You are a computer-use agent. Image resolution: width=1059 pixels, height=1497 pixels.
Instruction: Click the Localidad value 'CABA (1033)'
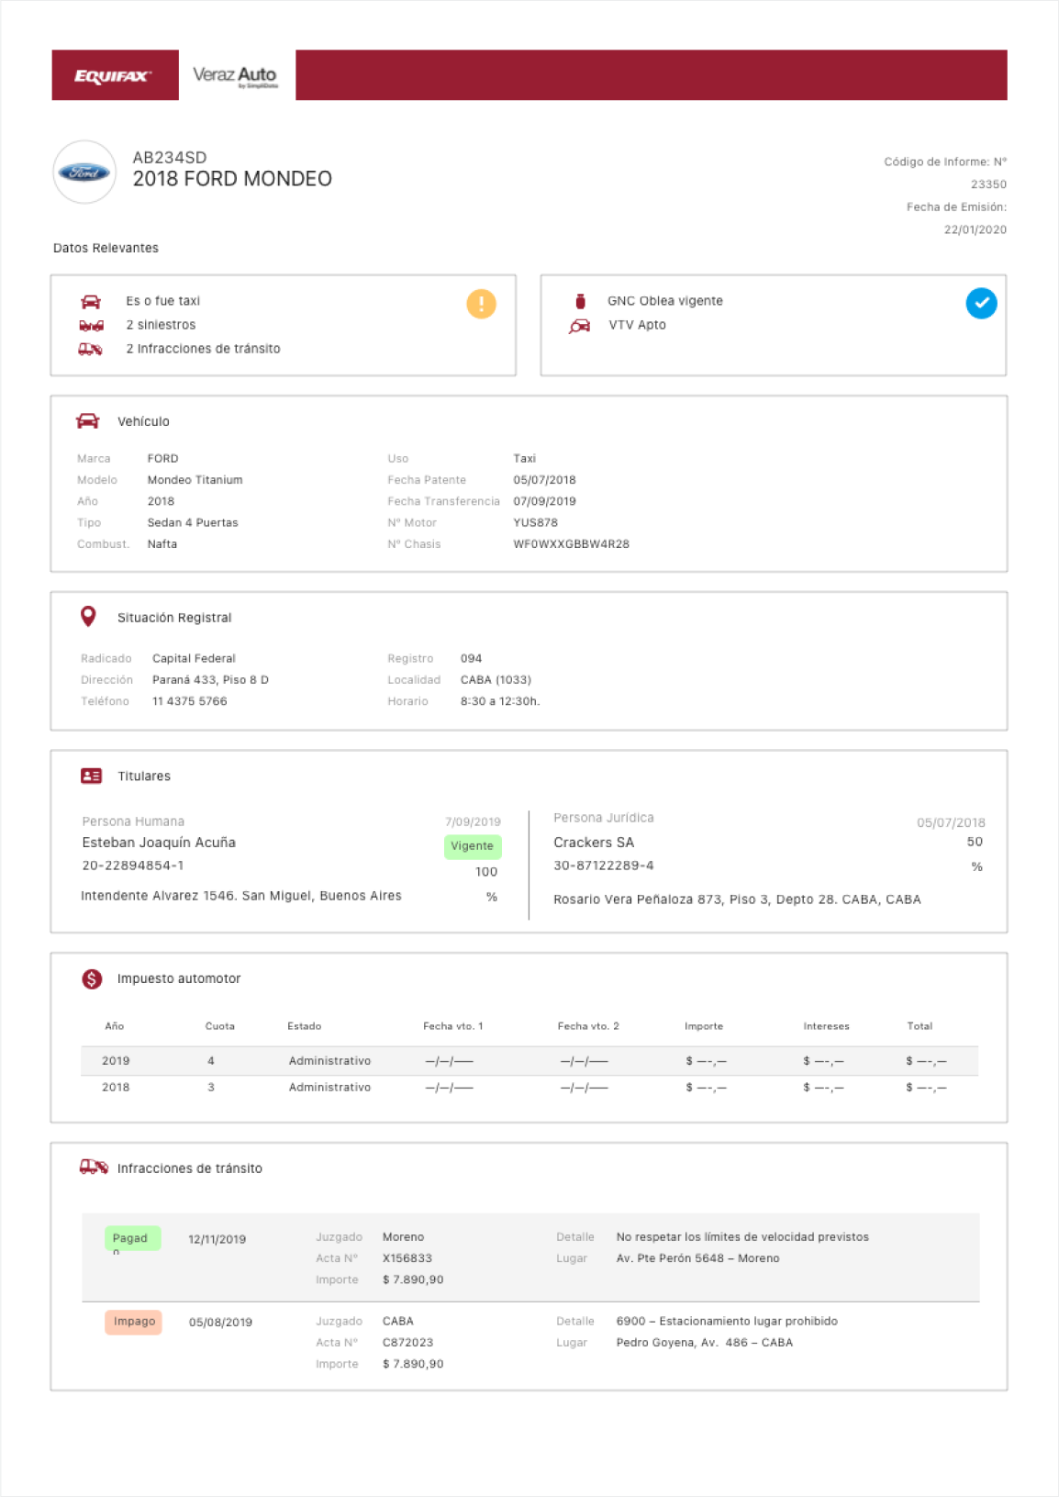pos(496,680)
